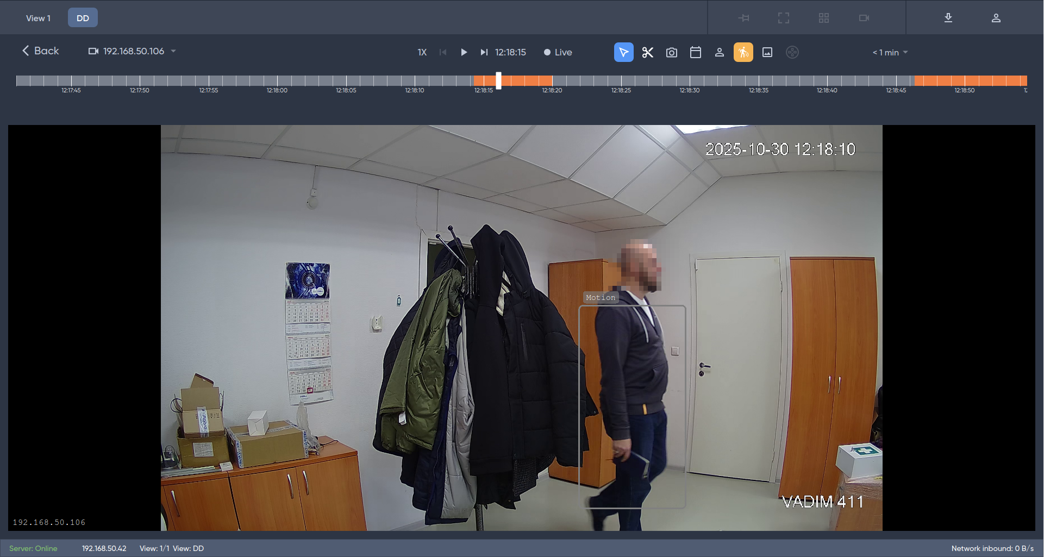Click the camera icon in top bar

pyautogui.click(x=864, y=18)
